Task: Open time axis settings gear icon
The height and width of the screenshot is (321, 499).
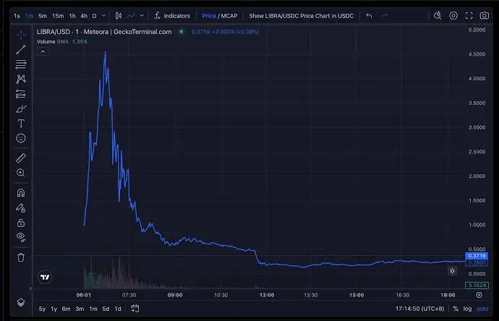Action: point(479,295)
